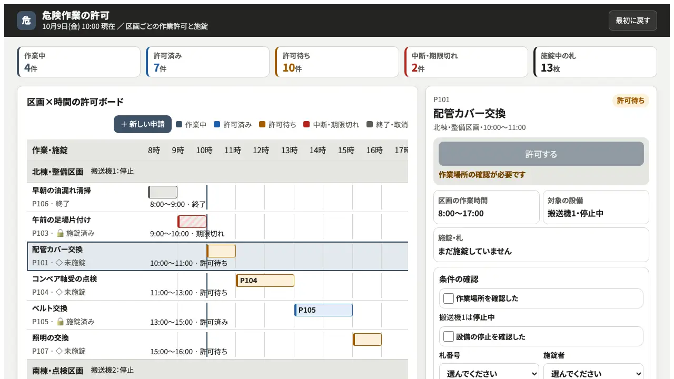This screenshot has width=674, height=379.
Task: Click the まだ施錠していません status text
Action: coord(475,252)
